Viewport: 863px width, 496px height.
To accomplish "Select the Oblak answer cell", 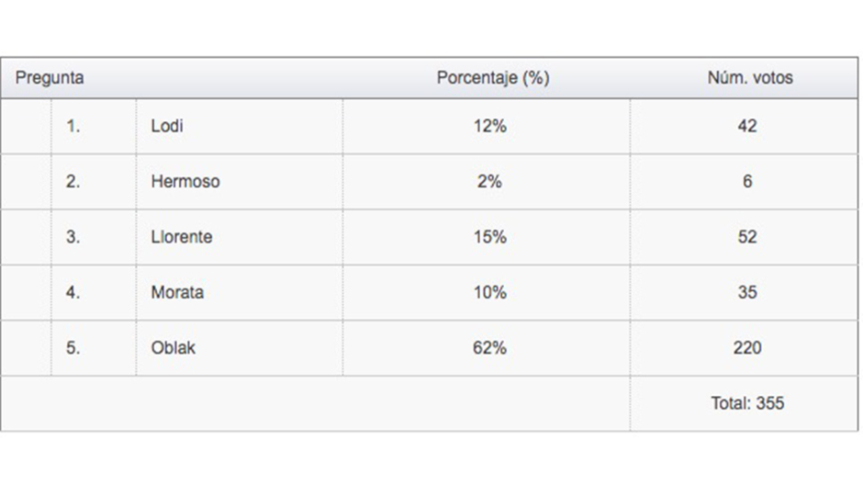I will (174, 348).
